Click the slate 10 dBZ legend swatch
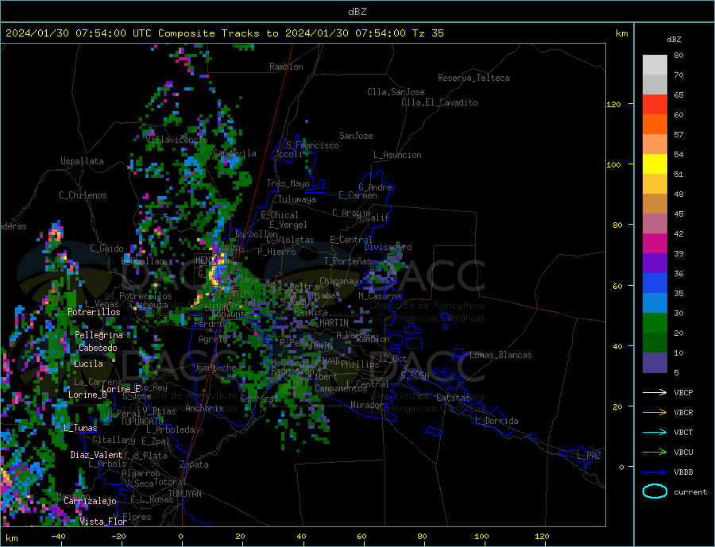715x547 pixels. point(655,362)
